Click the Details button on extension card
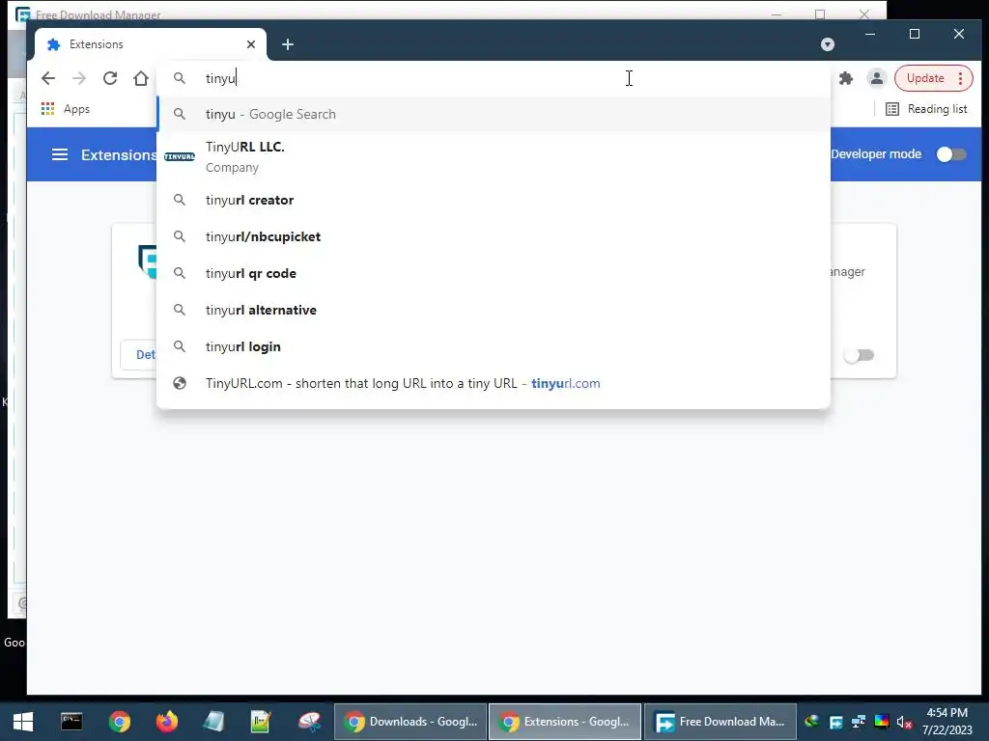The width and height of the screenshot is (989, 741). coord(139,355)
